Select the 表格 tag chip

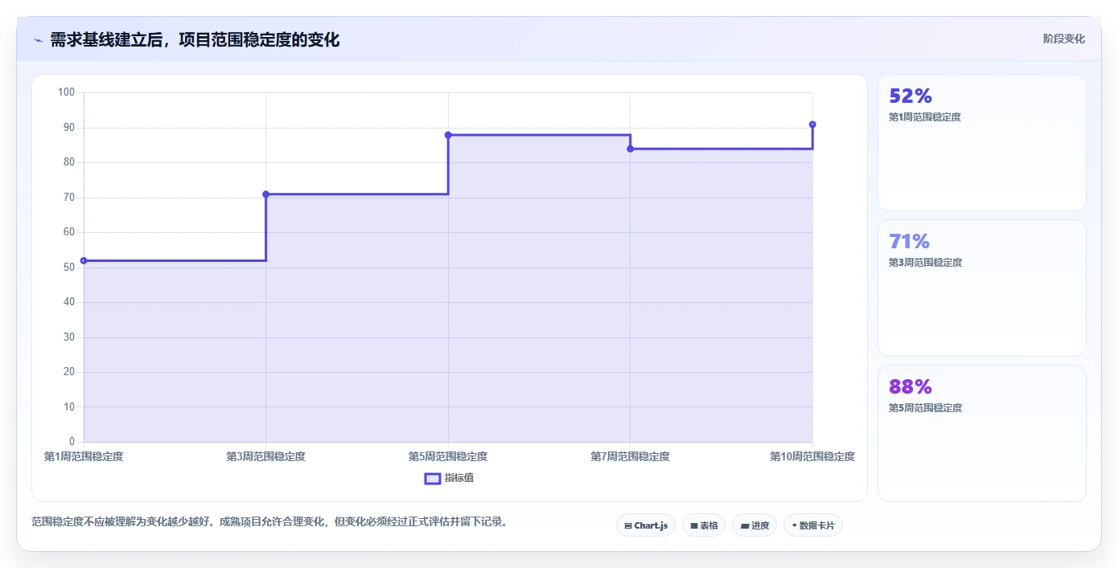pyautogui.click(x=704, y=525)
